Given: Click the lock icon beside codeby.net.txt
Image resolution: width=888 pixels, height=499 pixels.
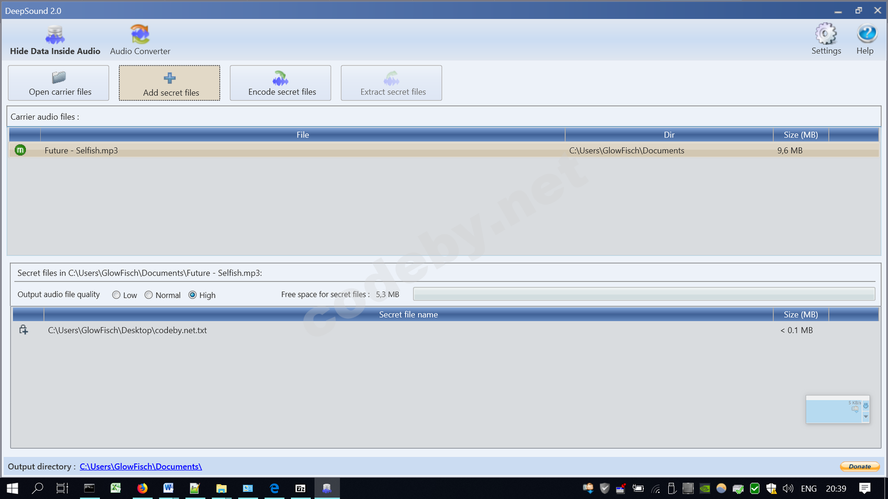Looking at the screenshot, I should [x=24, y=330].
